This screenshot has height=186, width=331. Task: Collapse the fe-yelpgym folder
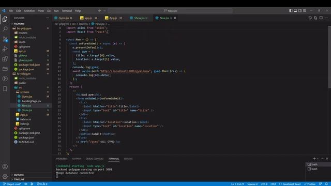coord(31,74)
